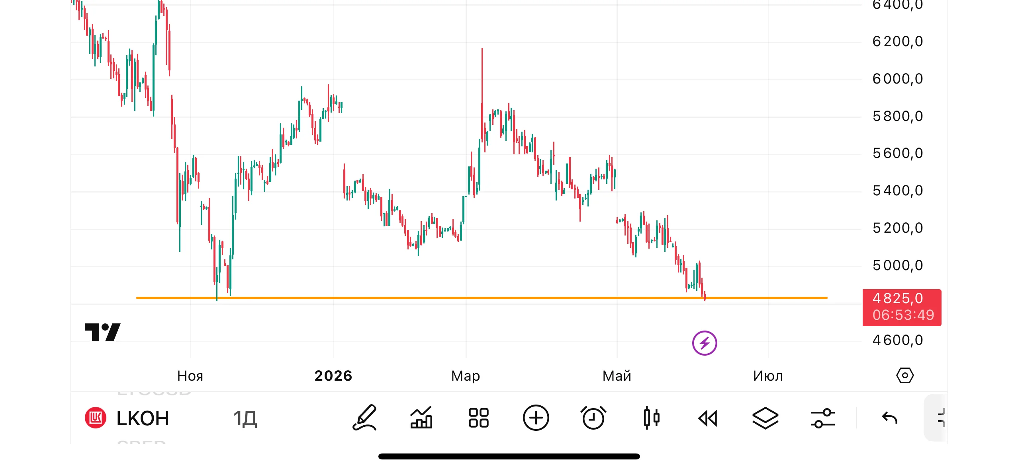This screenshot has width=1018, height=469.
Task: Tap the add symbol plus-circle icon
Action: click(536, 418)
